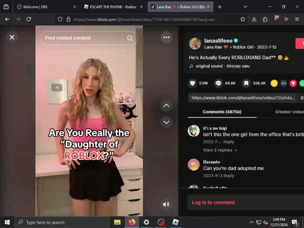The height and width of the screenshot is (228, 304).
Task: Click the browser address bar URL
Action: click(144, 19)
